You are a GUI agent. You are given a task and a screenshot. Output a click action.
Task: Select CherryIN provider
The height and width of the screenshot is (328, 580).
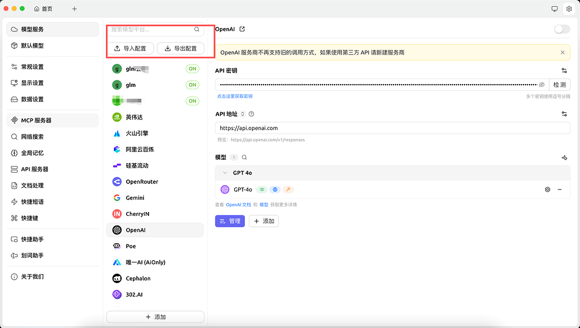point(155,214)
